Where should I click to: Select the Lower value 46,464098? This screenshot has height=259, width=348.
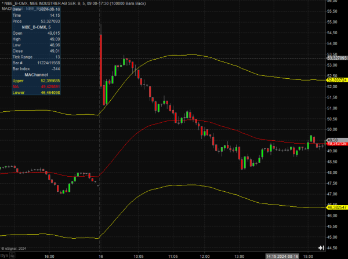50,93
